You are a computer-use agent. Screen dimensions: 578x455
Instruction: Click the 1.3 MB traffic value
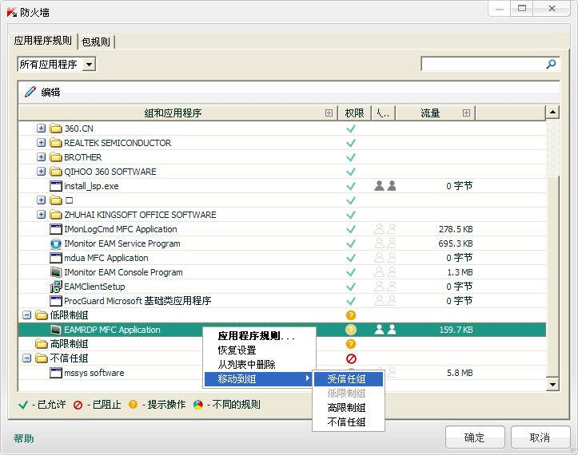point(460,272)
